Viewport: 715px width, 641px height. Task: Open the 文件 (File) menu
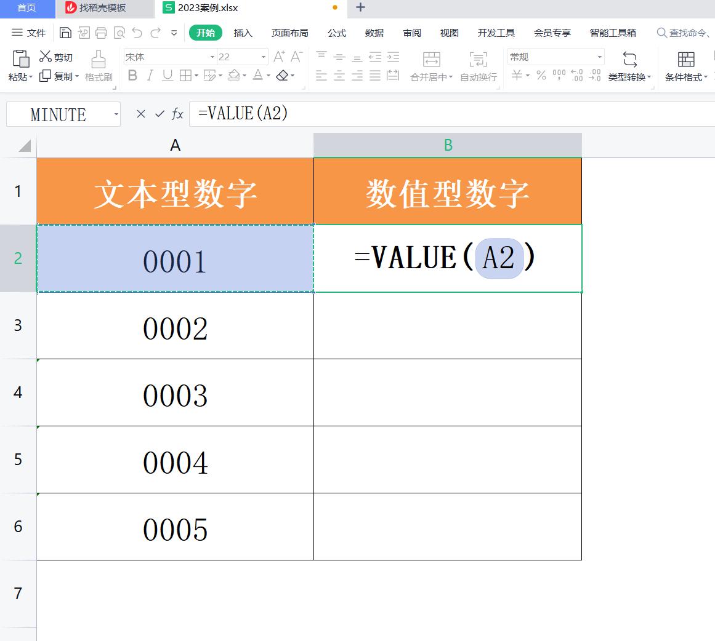click(x=29, y=33)
